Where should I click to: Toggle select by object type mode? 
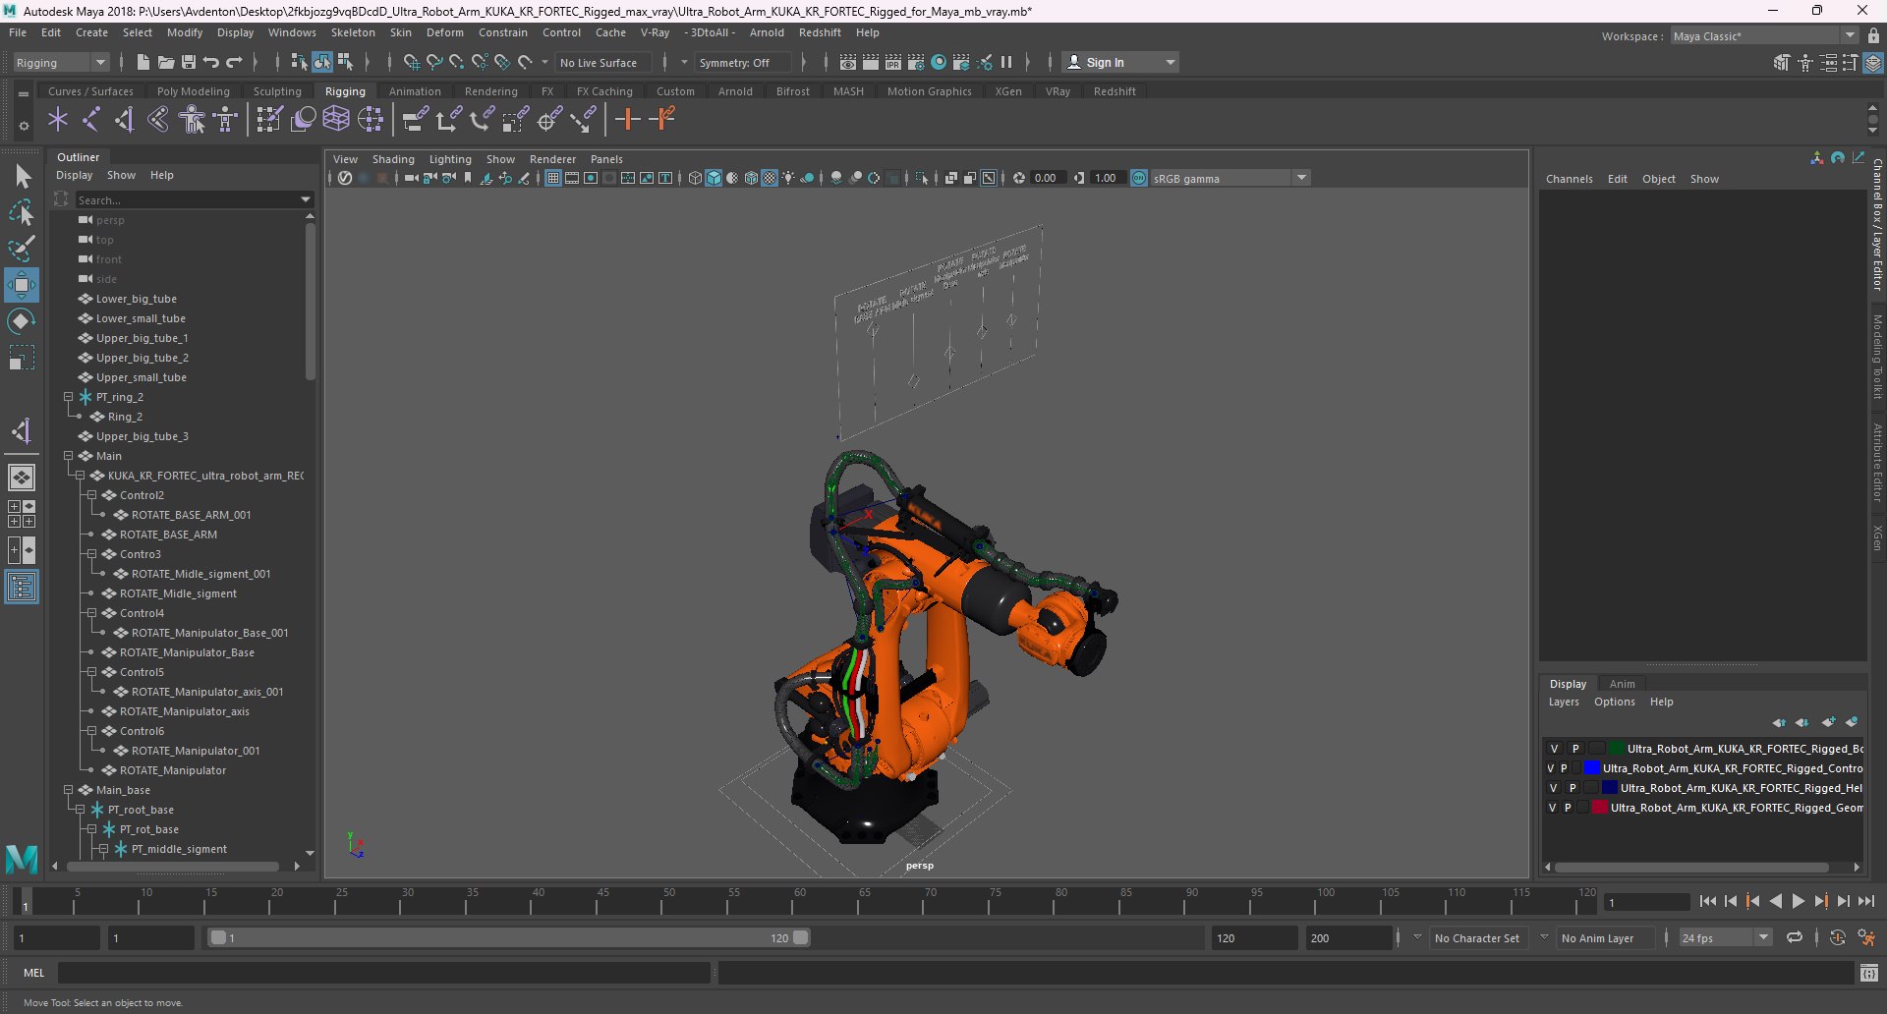click(x=322, y=62)
